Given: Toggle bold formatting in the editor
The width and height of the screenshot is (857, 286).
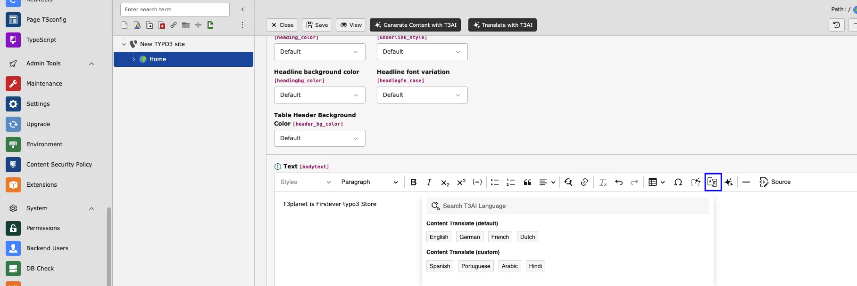Looking at the screenshot, I should coord(413,182).
